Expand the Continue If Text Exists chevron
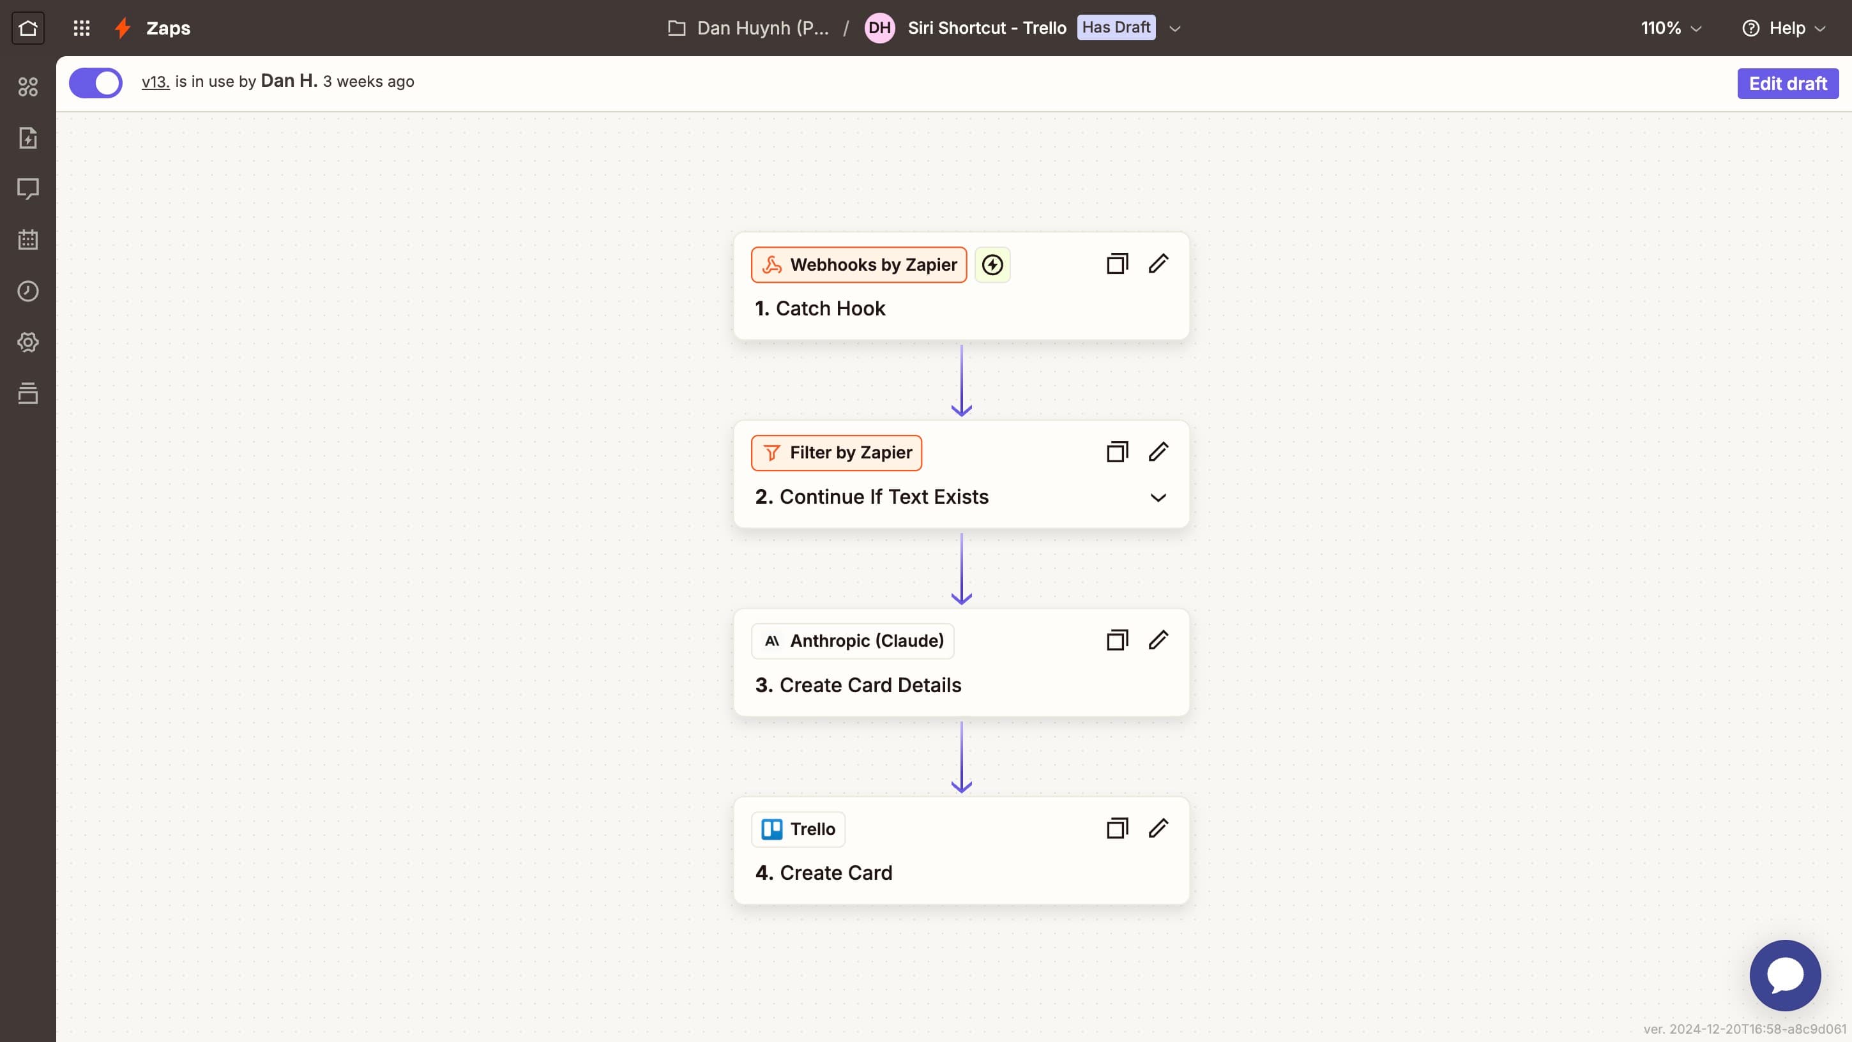 point(1158,497)
